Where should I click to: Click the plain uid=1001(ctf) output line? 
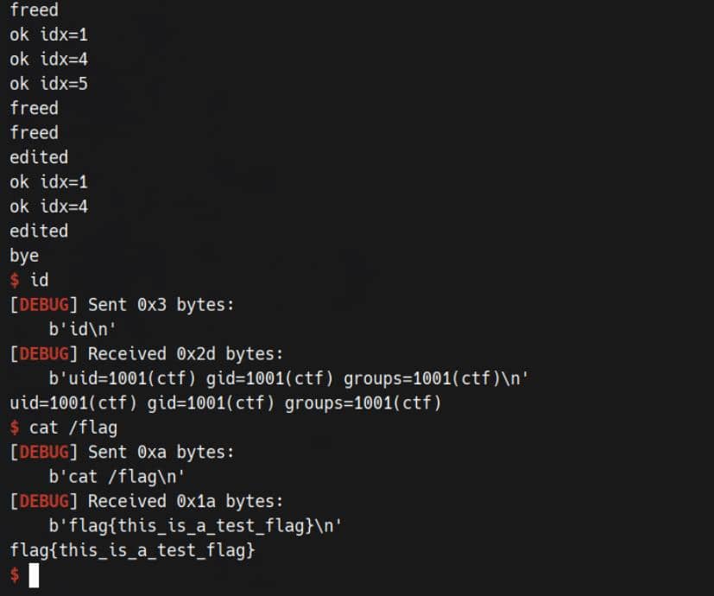[225, 403]
